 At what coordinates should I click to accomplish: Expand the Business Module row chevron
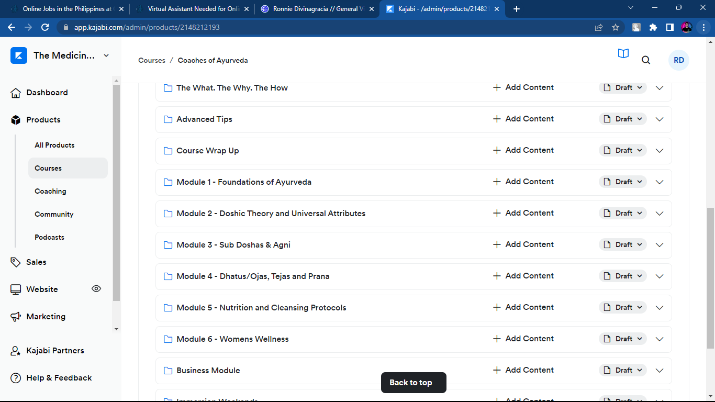pos(660,371)
